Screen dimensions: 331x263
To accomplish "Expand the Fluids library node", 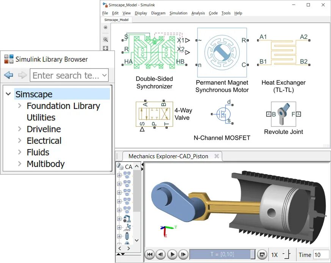I will coord(20,152).
